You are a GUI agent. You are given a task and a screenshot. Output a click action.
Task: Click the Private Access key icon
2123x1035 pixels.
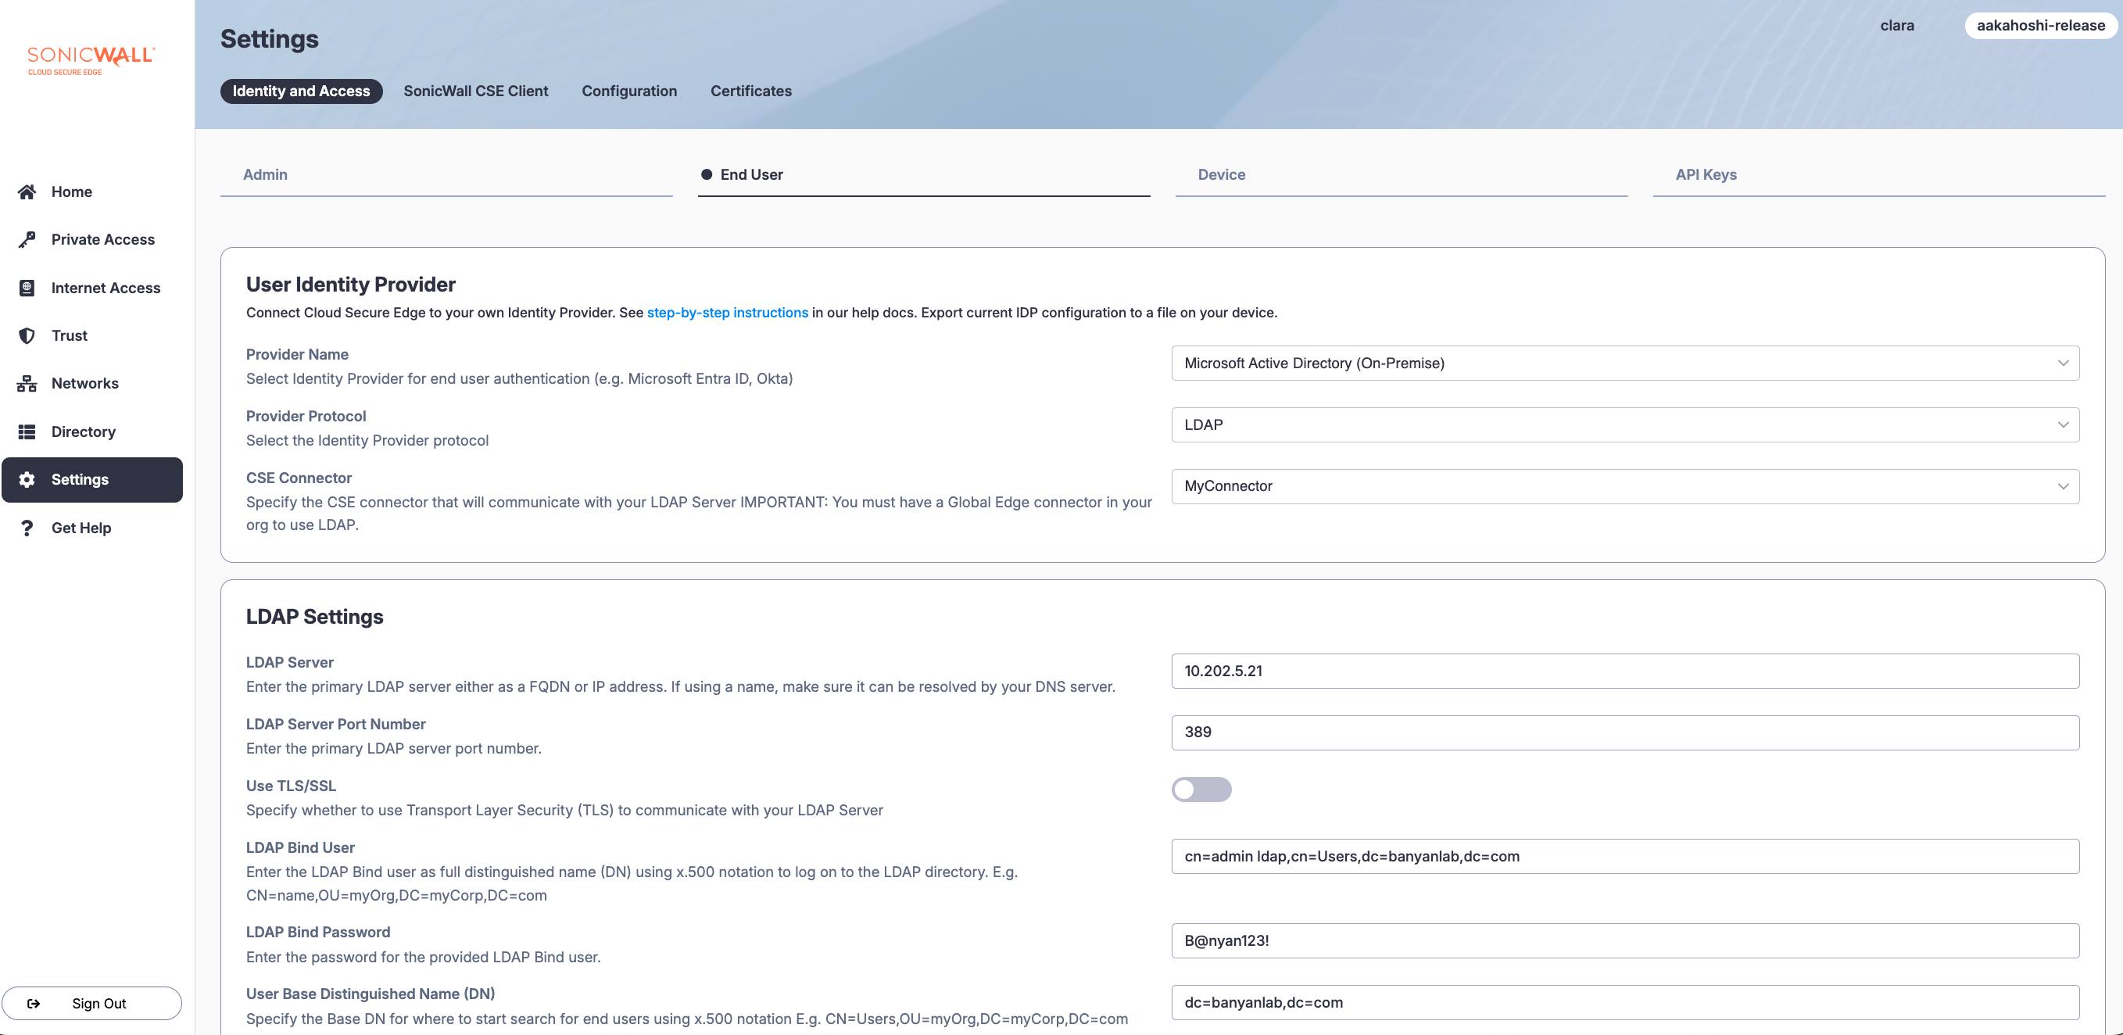click(x=27, y=239)
